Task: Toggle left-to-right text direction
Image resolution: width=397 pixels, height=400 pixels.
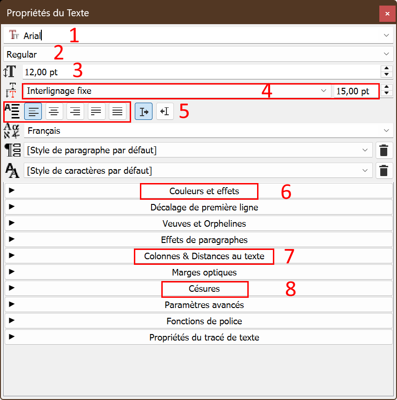Action: click(x=144, y=111)
